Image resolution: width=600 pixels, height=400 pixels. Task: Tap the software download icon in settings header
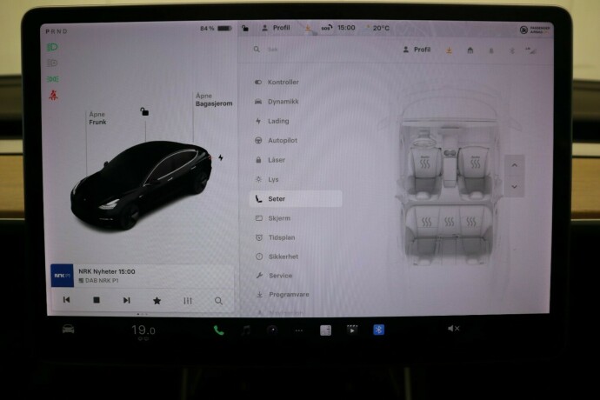point(449,50)
